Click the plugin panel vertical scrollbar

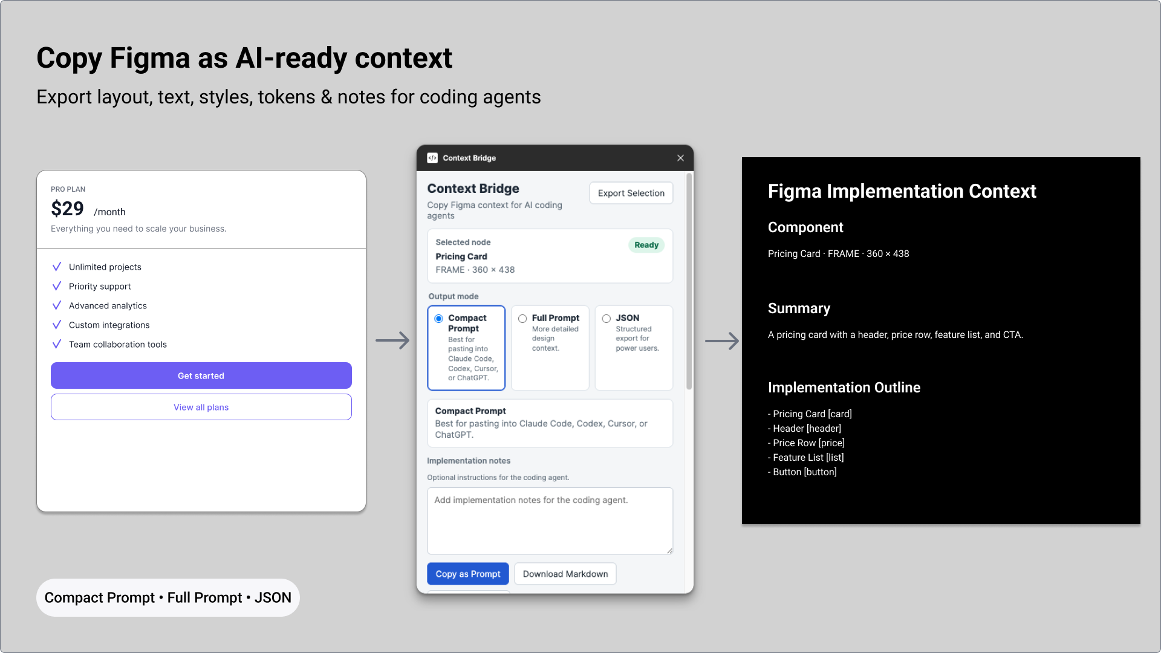(689, 281)
